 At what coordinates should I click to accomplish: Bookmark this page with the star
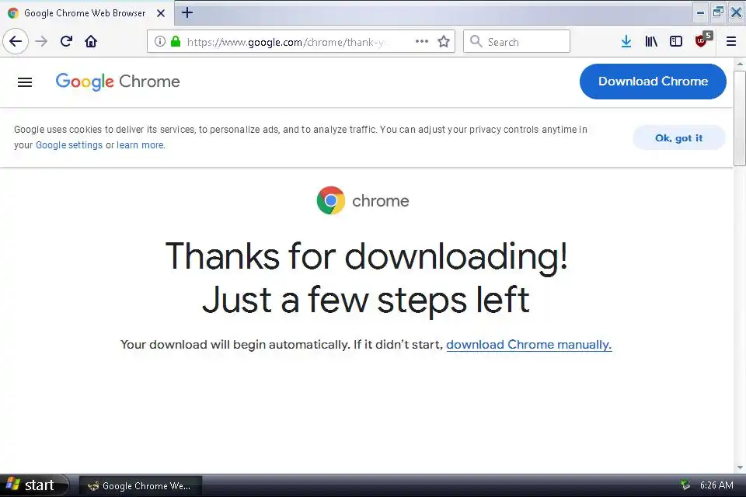[444, 41]
